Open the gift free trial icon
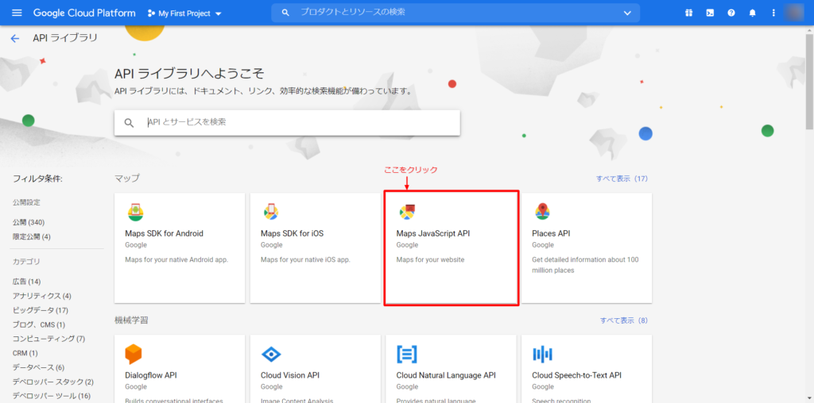This screenshot has height=403, width=814. 688,13
